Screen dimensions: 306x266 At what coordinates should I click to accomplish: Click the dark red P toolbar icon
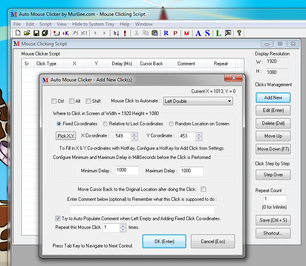point(175,33)
